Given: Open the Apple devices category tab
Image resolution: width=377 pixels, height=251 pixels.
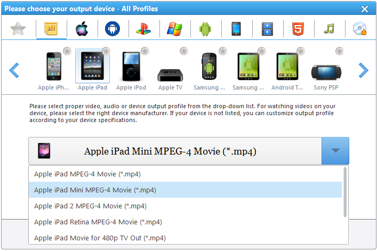Looking at the screenshot, I should (x=82, y=29).
